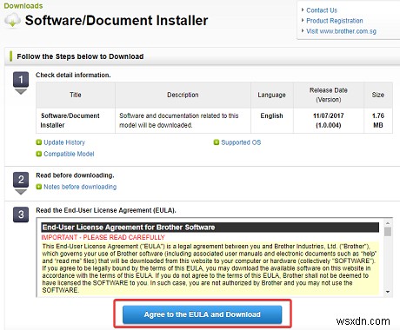Click the EULA scrollbar thumb
Screen dimensions: 400x330
point(388,232)
